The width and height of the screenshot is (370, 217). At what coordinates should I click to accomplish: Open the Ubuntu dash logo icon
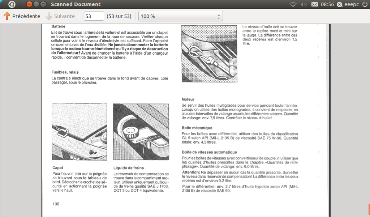[12, 4]
